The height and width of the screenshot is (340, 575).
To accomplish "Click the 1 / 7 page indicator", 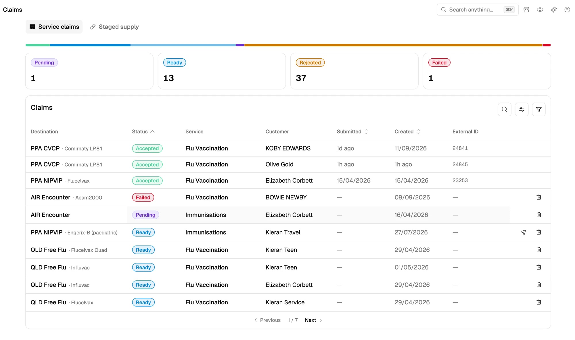I will tap(293, 320).
